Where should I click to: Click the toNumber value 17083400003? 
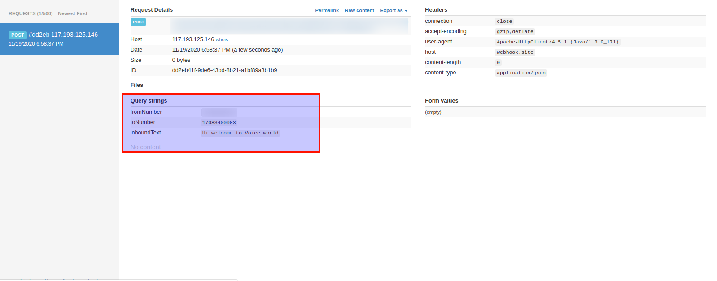click(x=219, y=123)
